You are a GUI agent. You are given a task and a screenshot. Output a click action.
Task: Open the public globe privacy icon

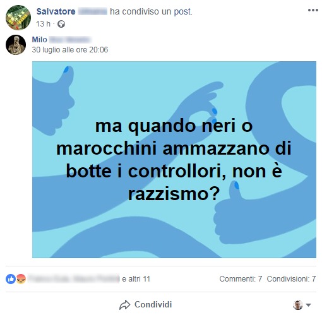tap(61, 24)
